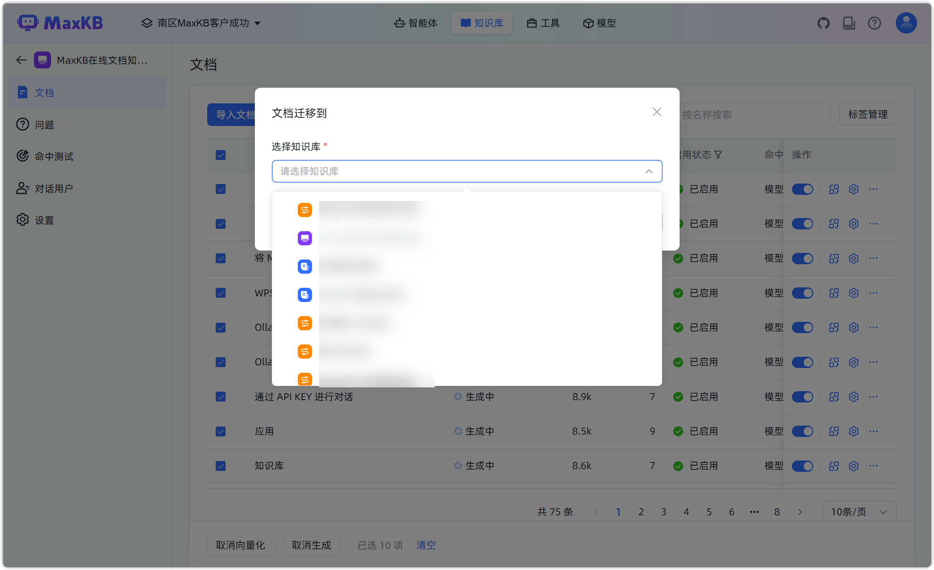The image size is (934, 570).
Task: Switch to the 模型 tab
Action: (599, 23)
